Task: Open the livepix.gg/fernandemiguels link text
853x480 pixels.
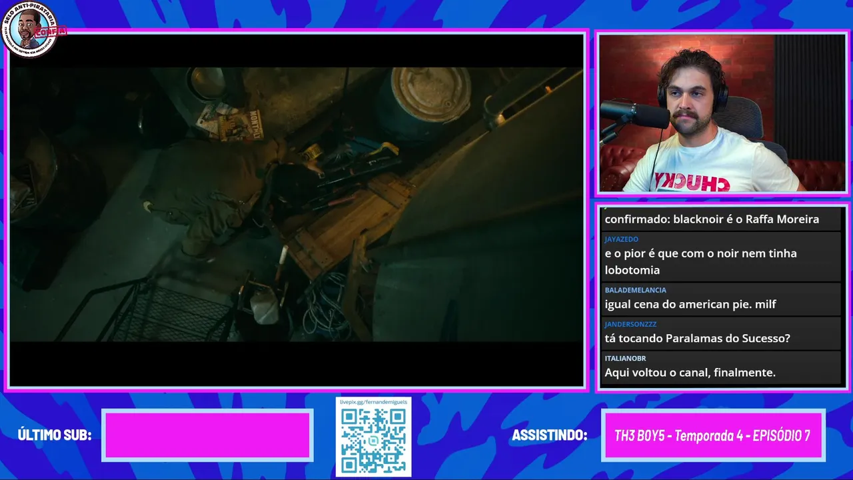Action: click(373, 402)
